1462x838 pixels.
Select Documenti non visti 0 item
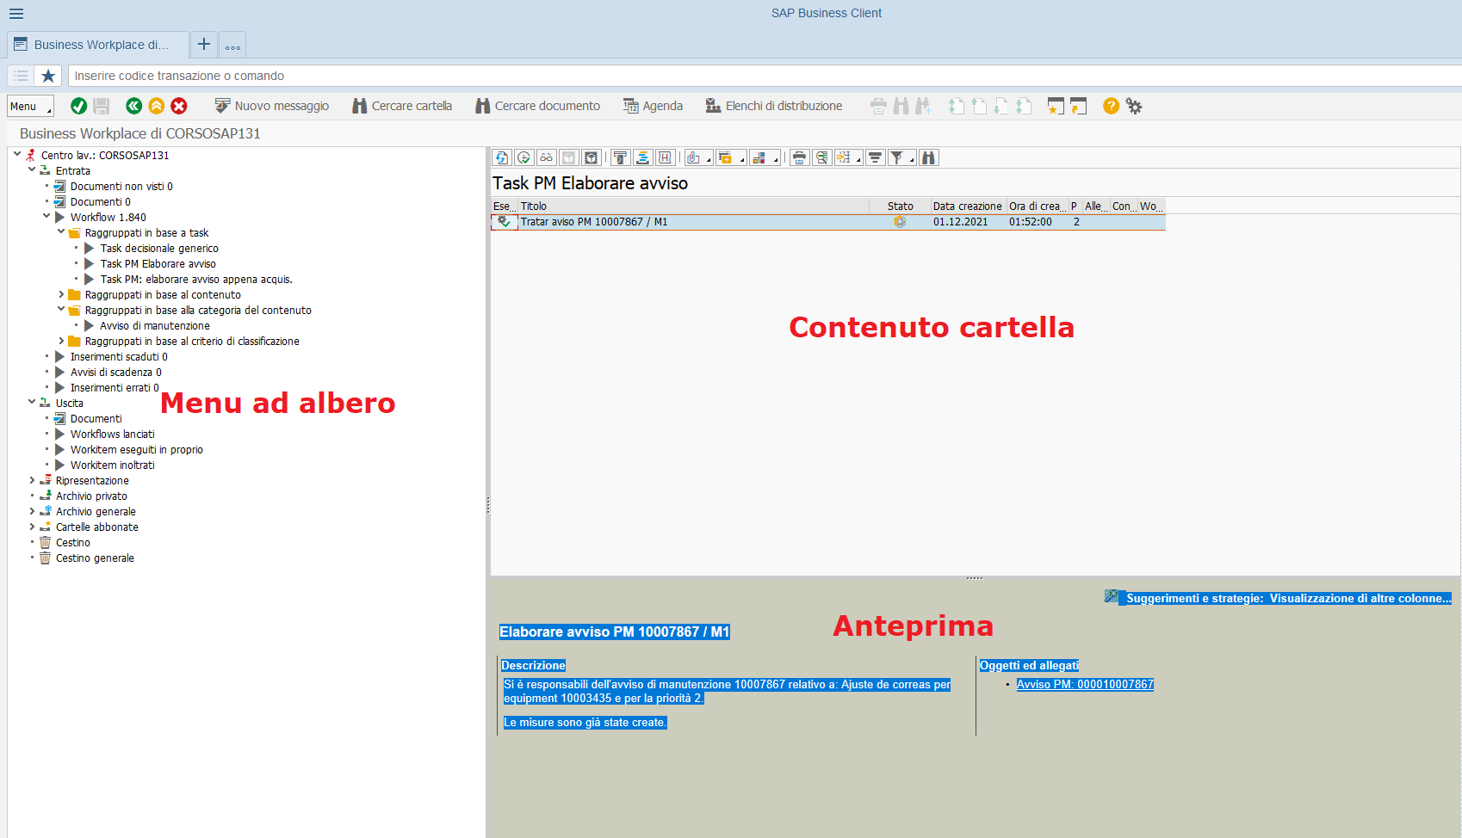coord(121,187)
